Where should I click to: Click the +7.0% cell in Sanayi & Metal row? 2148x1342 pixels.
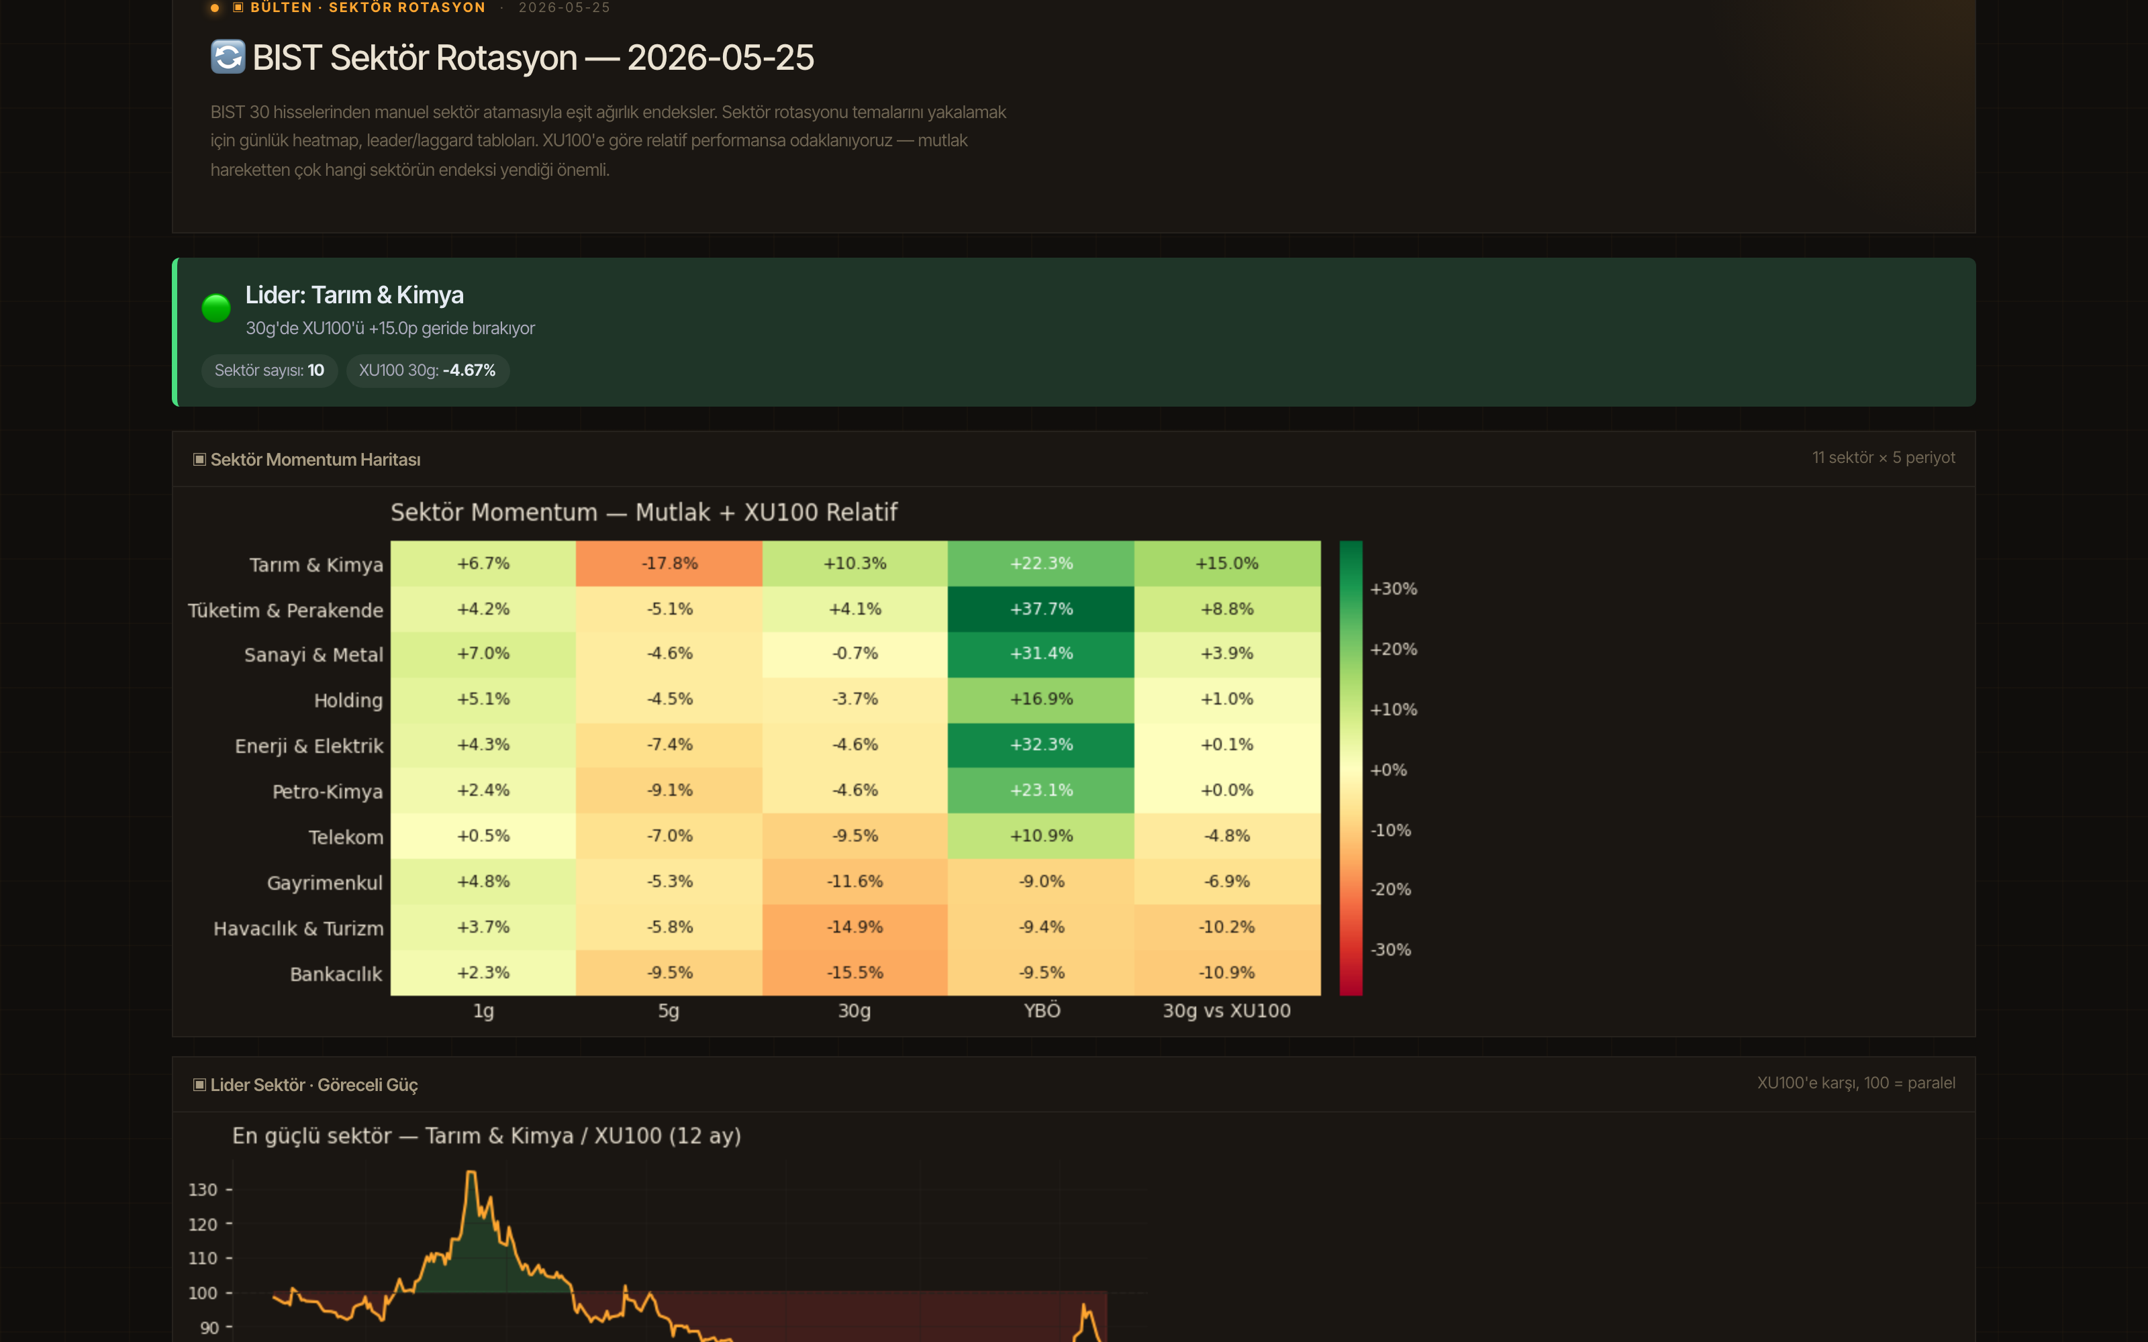(x=483, y=654)
